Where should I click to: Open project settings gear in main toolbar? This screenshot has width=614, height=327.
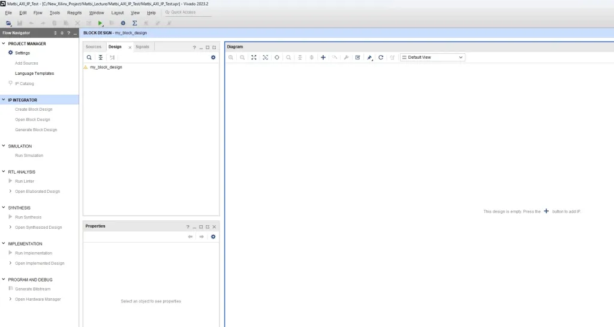click(x=123, y=23)
